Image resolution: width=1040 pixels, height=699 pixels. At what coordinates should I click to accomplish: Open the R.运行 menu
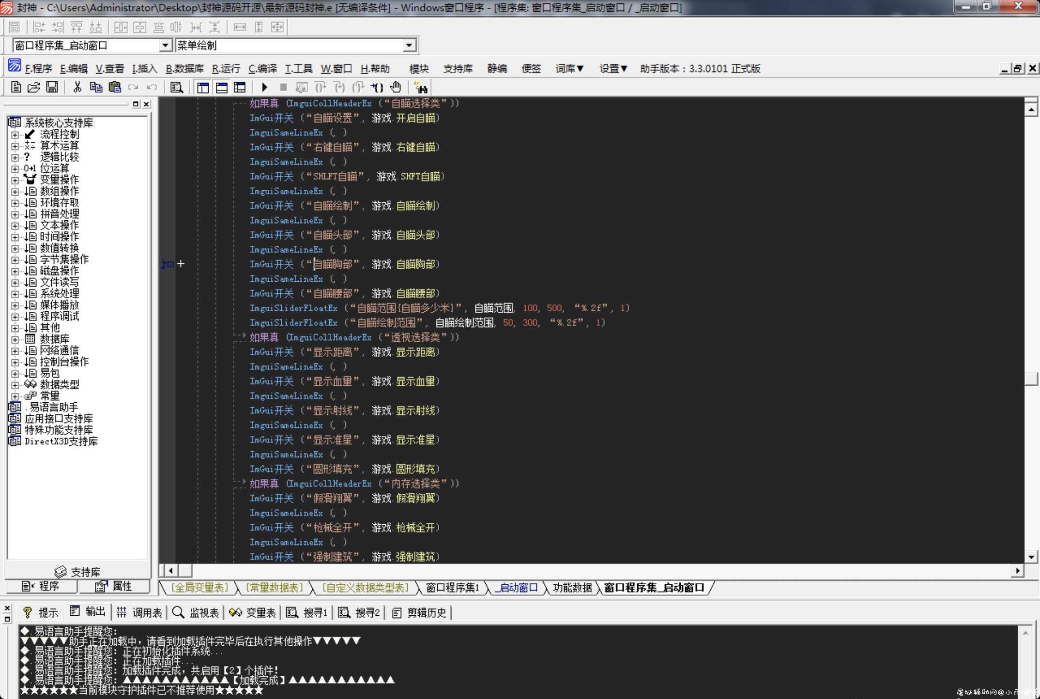click(x=226, y=69)
